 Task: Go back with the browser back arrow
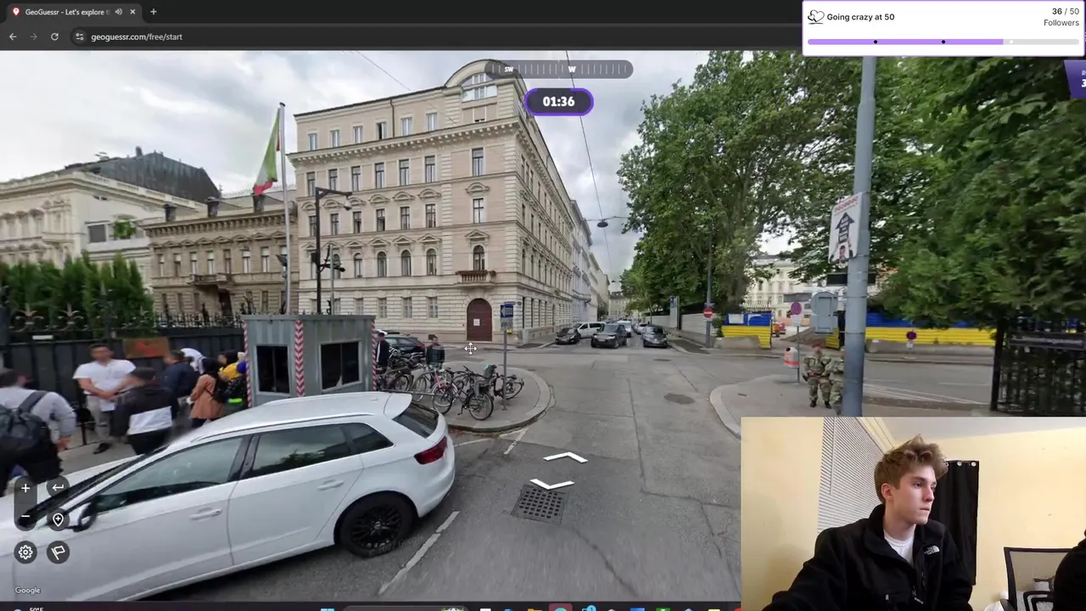pos(13,36)
